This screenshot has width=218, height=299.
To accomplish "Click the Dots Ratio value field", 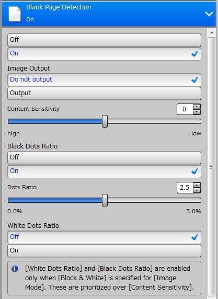I will click(185, 188).
